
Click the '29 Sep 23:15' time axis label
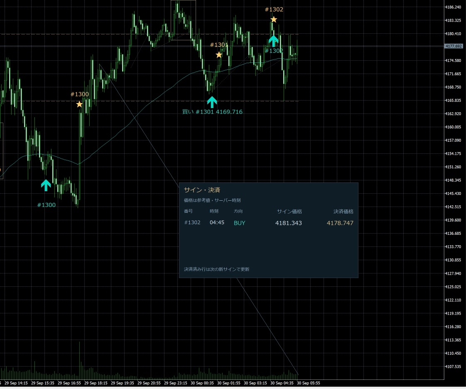[176, 383]
